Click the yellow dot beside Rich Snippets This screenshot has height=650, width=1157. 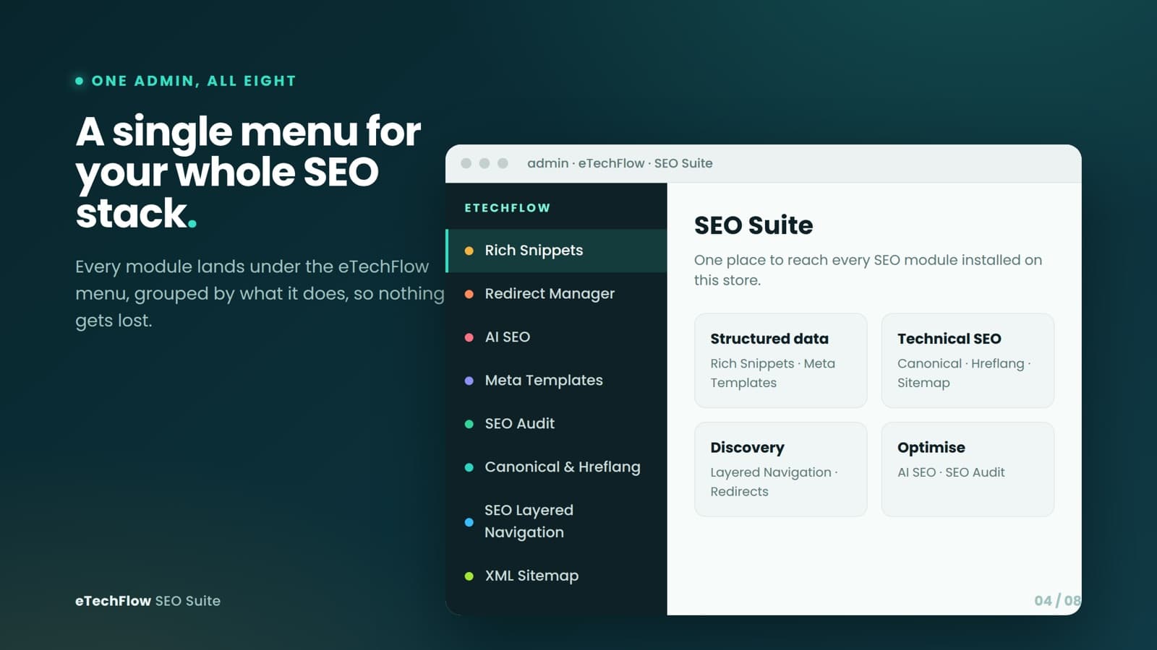click(x=469, y=251)
